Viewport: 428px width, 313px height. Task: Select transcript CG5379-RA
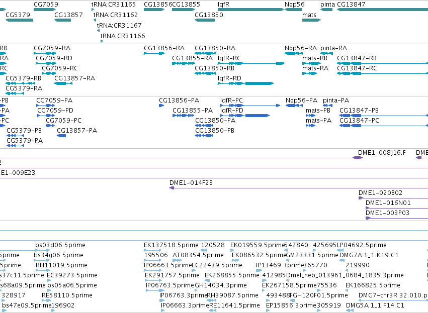(x=15, y=93)
